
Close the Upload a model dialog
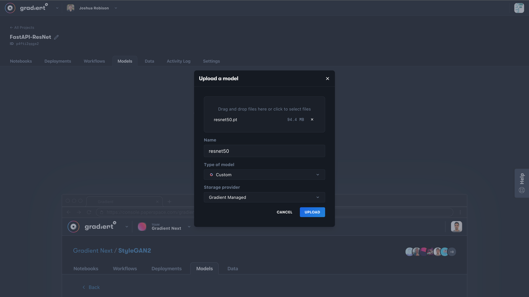tap(327, 79)
